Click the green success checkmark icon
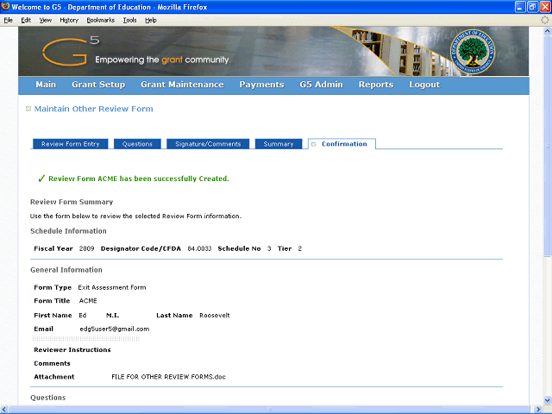 coord(41,179)
